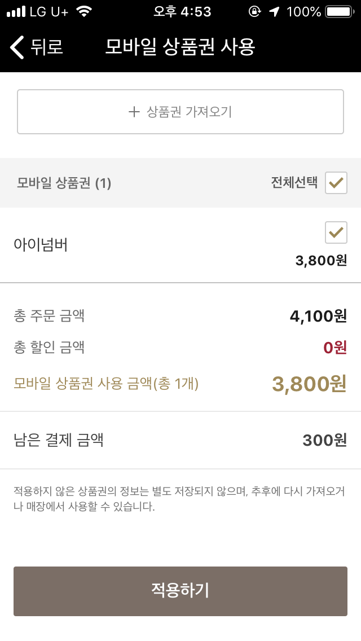
Task: Tap the battery icon in status bar
Action: pyautogui.click(x=338, y=11)
